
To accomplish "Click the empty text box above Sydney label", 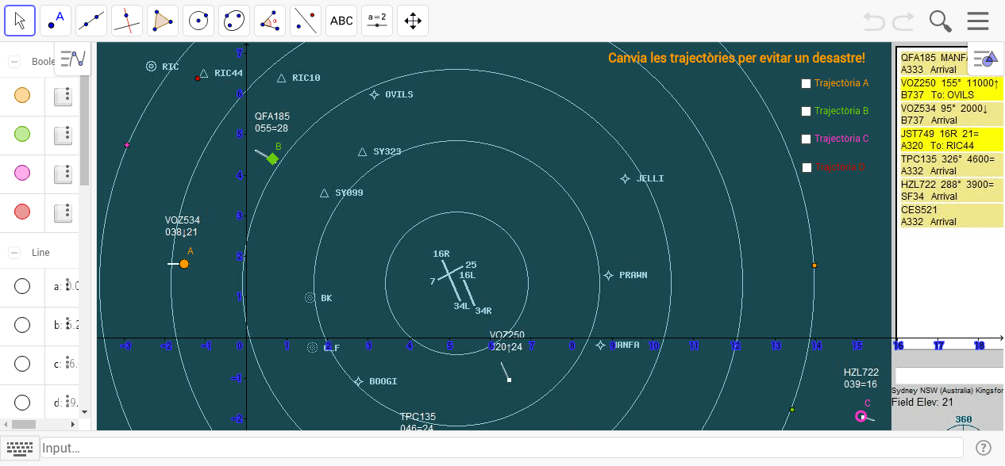I will pyautogui.click(x=949, y=376).
